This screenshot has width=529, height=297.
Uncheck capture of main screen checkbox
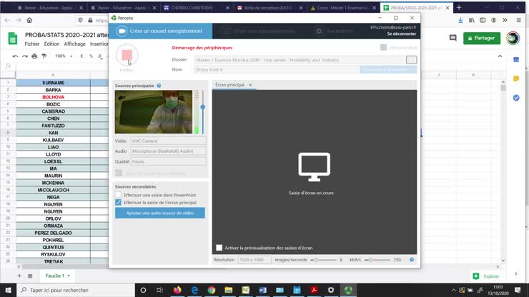[x=119, y=203]
